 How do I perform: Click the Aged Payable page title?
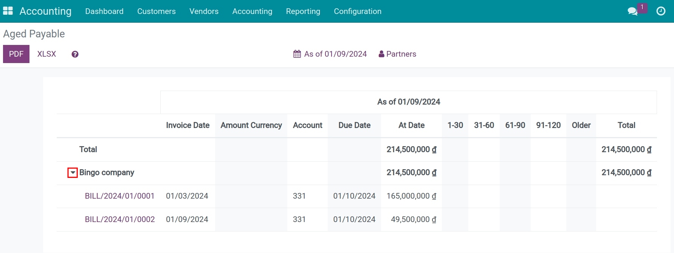click(x=34, y=34)
